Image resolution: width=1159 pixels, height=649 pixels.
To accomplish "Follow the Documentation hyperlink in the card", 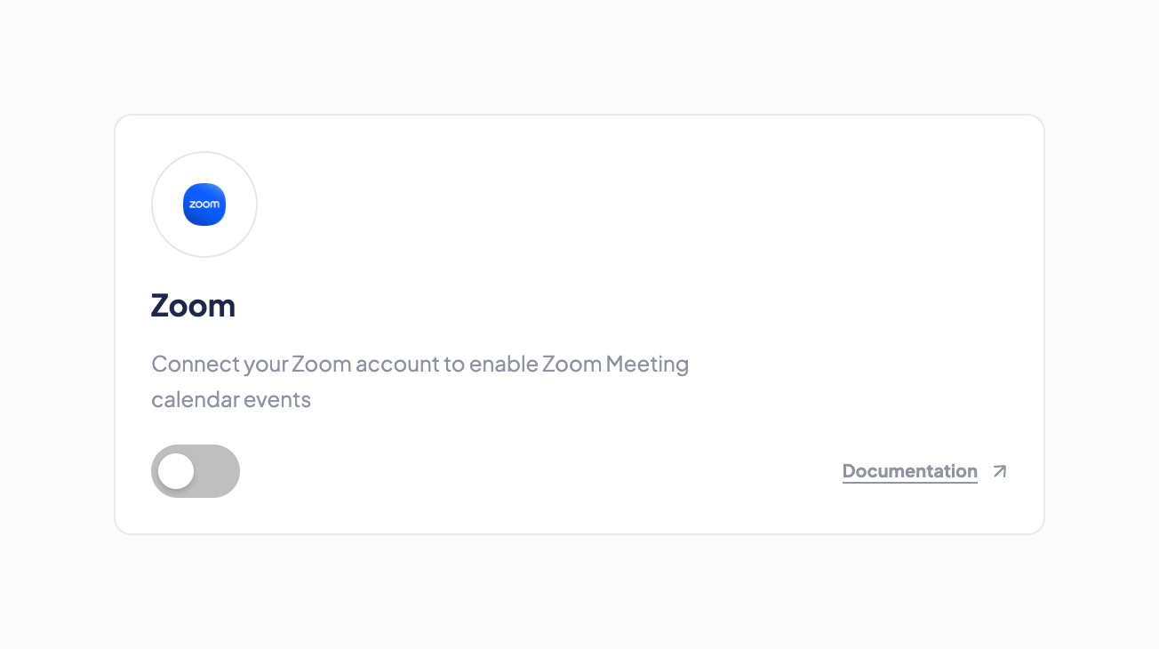I will pyautogui.click(x=909, y=471).
